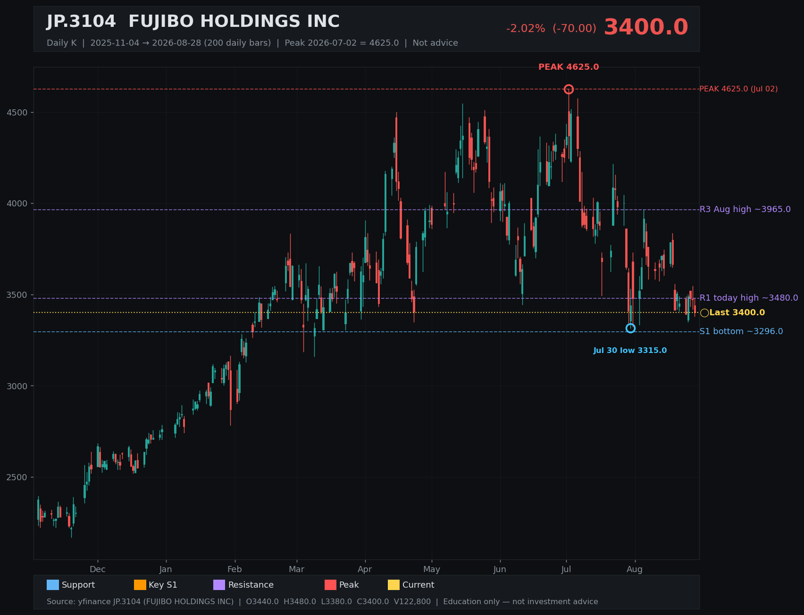The image size is (804, 615).
Task: Click the PEAK 4625.0 (Jul 02) line label
Action: point(738,89)
